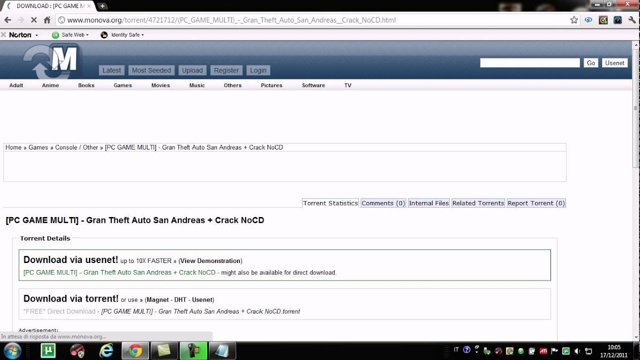Switch to the Comments (0) tab

tap(383, 203)
